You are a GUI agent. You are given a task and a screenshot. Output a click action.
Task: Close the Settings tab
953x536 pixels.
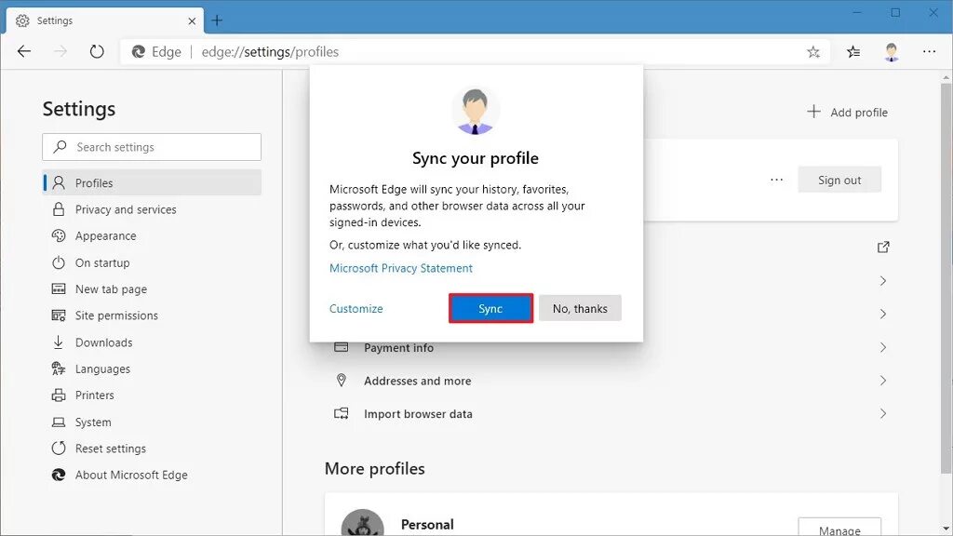[192, 20]
